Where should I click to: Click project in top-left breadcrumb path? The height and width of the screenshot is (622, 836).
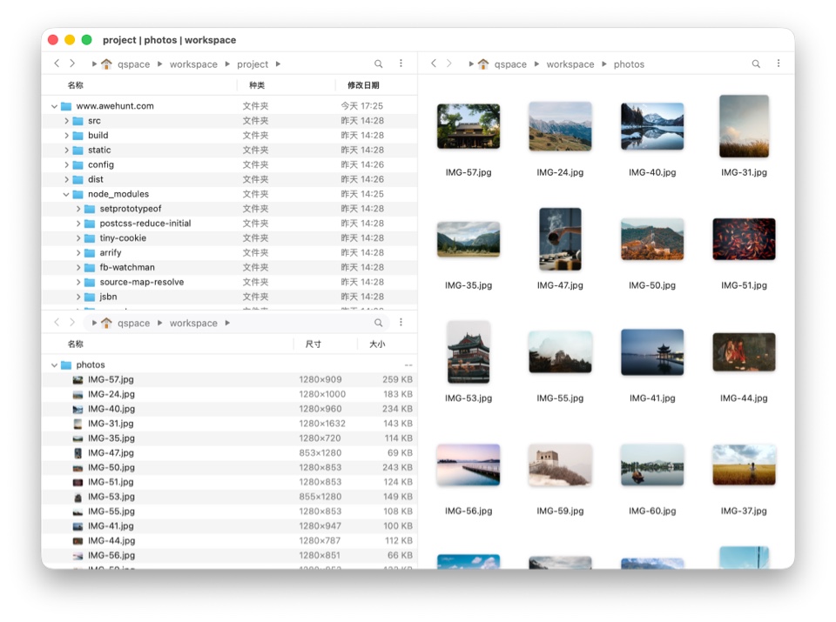(x=253, y=64)
